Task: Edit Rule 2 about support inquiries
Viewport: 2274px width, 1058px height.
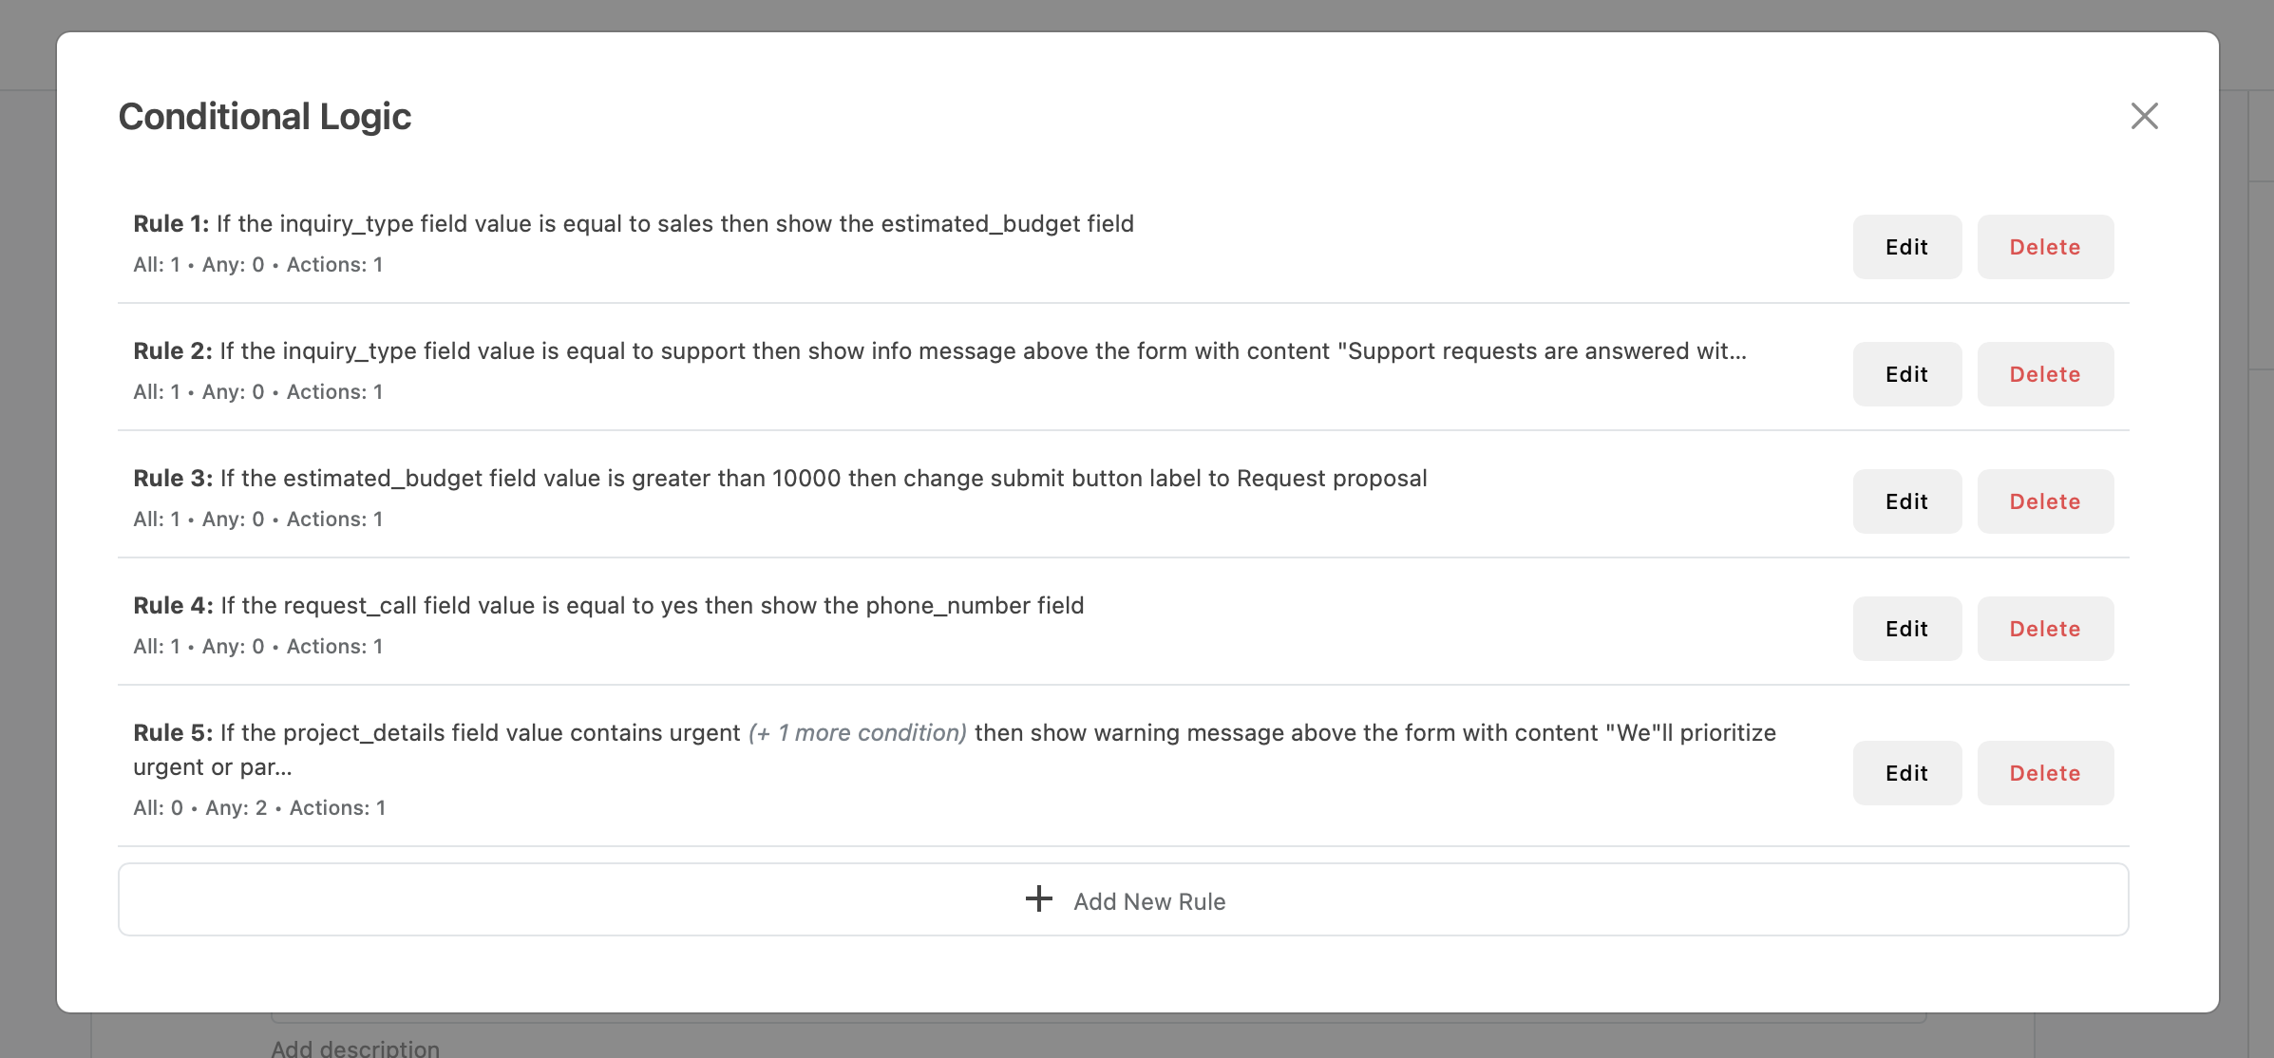Action: click(x=1906, y=374)
